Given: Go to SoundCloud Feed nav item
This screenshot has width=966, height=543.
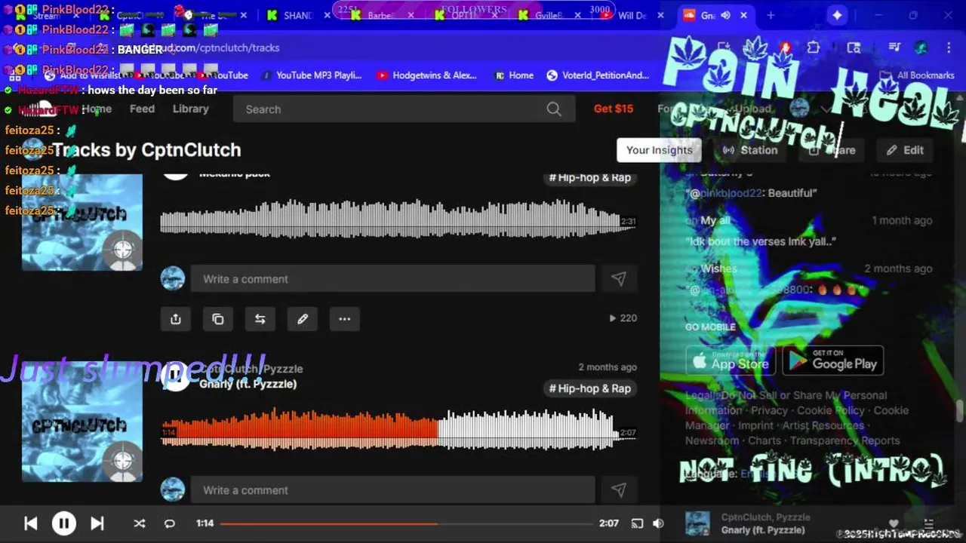Looking at the screenshot, I should tap(142, 109).
